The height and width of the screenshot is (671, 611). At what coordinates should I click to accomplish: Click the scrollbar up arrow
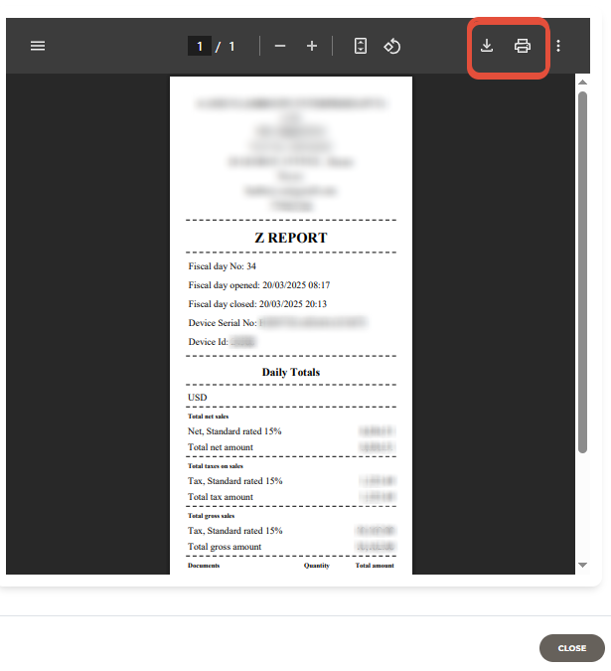point(582,83)
